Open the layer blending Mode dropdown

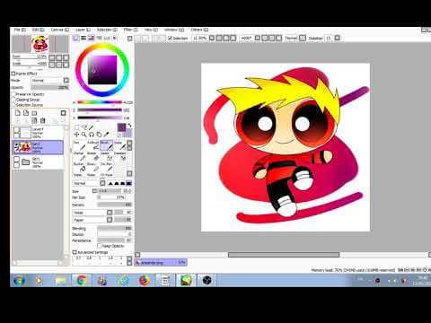[50, 80]
